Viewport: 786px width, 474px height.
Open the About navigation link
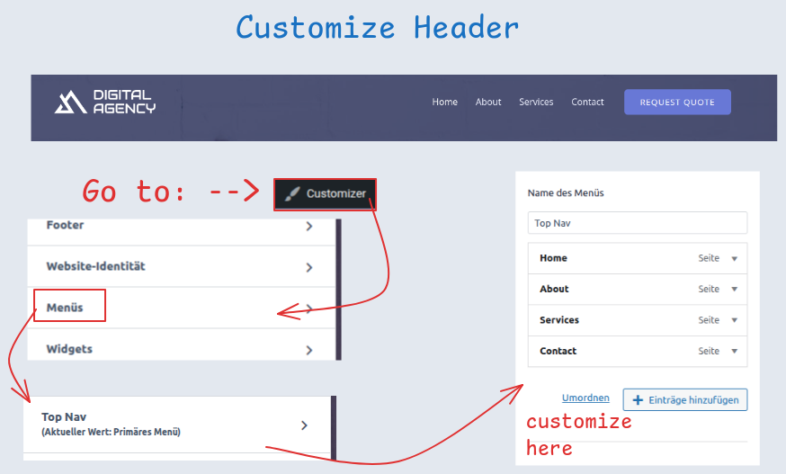(488, 102)
